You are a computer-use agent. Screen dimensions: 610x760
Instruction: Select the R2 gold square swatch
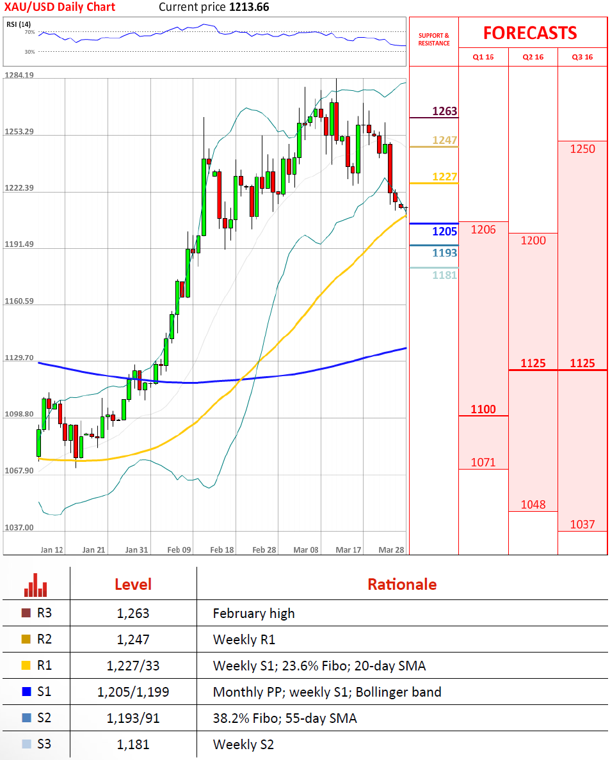pos(26,639)
